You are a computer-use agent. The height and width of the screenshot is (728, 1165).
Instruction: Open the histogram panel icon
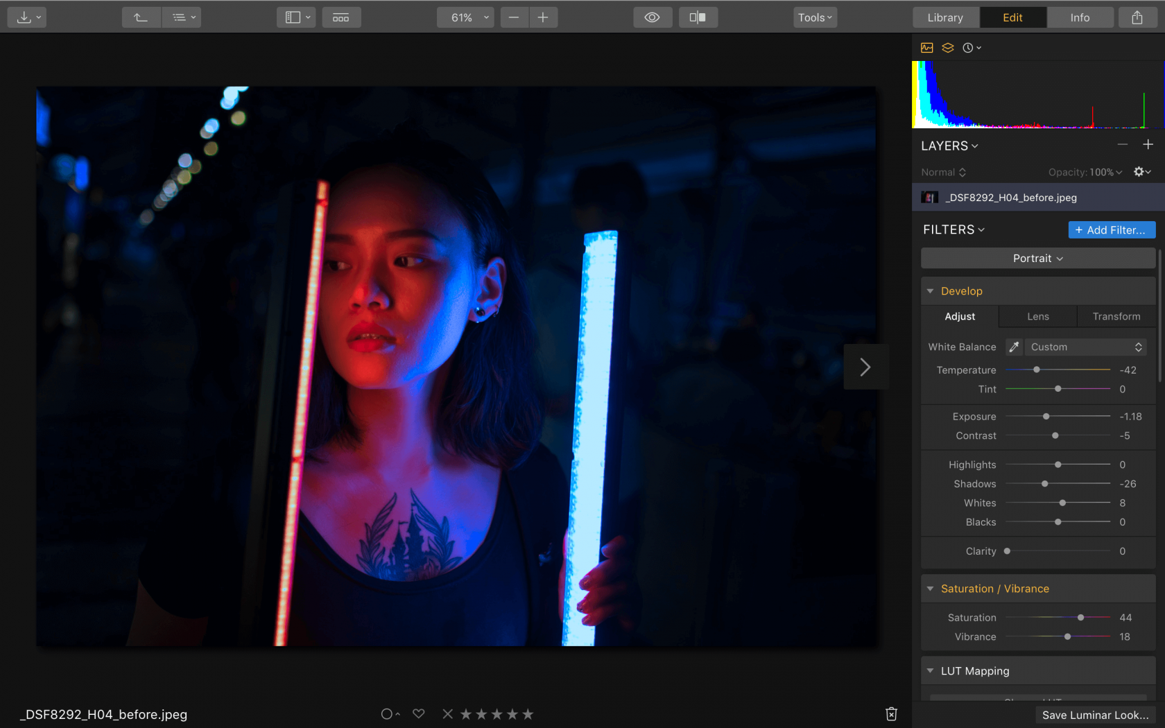927,47
